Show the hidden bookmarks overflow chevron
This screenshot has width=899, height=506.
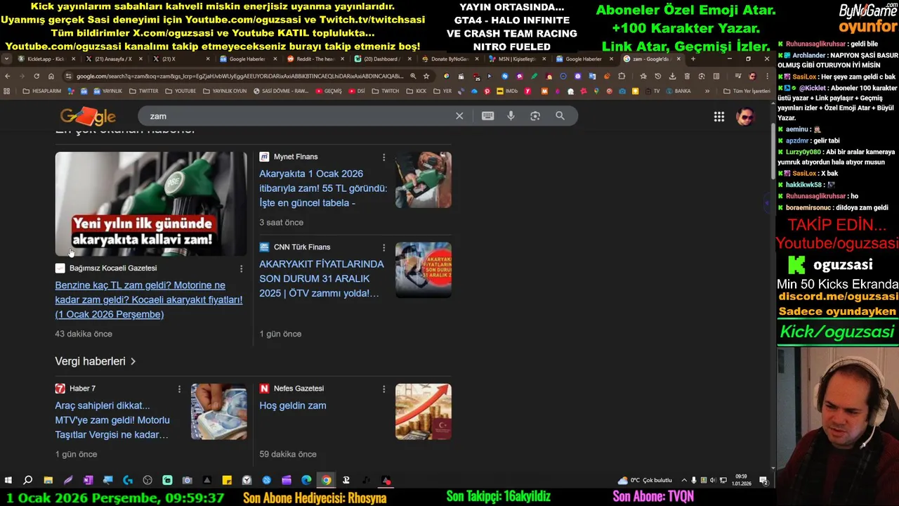click(707, 91)
